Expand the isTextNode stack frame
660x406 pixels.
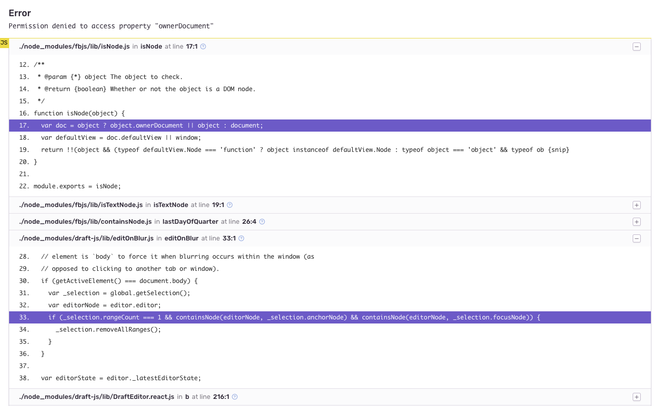coord(637,205)
